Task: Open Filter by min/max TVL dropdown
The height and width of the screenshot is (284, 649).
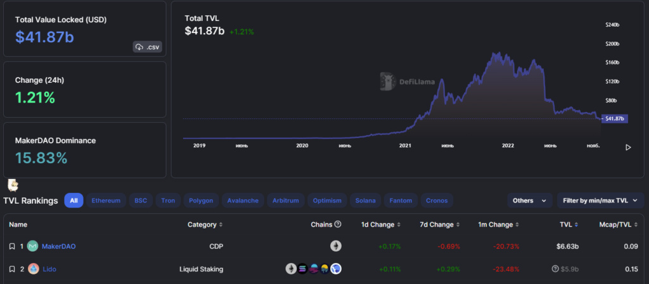Action: (x=600, y=201)
